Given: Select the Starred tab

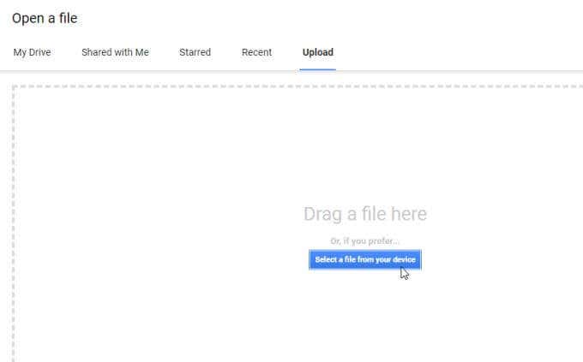Looking at the screenshot, I should 195,52.
